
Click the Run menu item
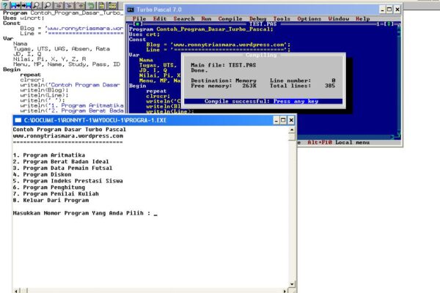[207, 18]
